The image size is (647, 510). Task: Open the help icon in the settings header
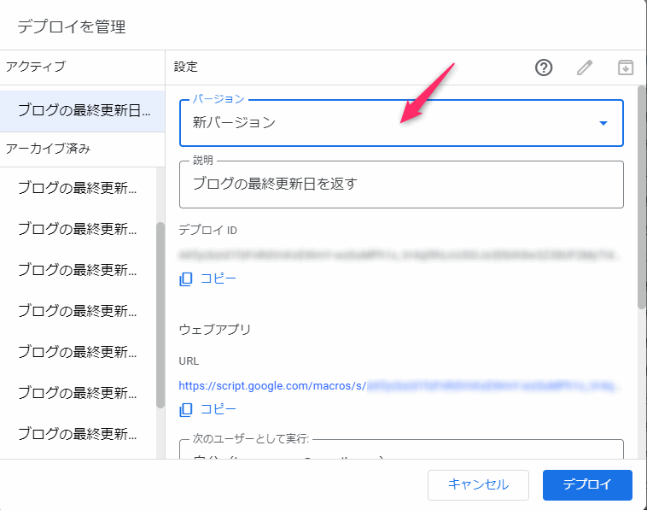point(544,67)
